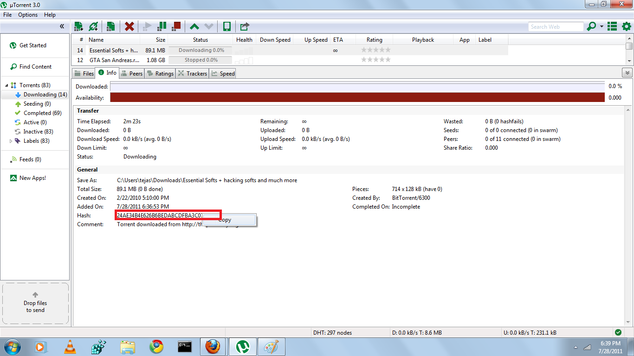Click the red Stop torrent icon
634x356 pixels.
[176, 26]
